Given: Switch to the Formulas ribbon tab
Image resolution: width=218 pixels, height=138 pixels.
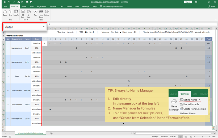Looking at the screenshot, I should pos(53,6).
